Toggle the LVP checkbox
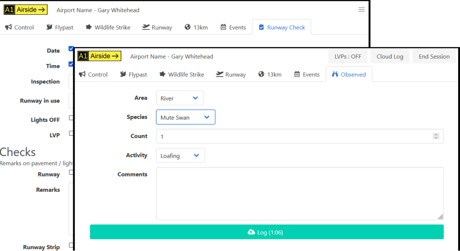This screenshot has width=460, height=251. (71, 133)
